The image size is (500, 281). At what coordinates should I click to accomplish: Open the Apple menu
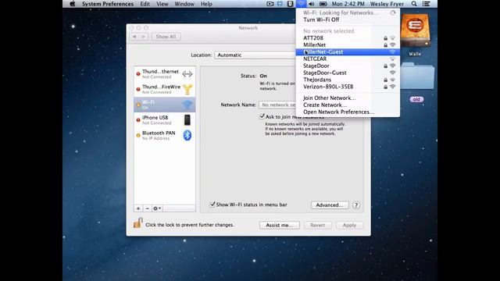pos(73,4)
